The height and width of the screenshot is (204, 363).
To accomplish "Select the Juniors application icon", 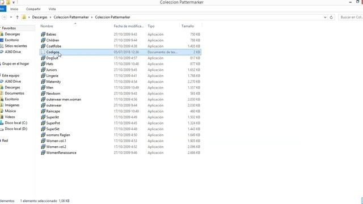I will click(43, 70).
